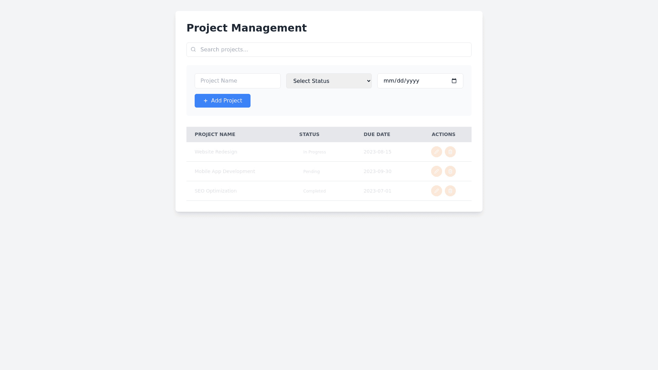Click the Website Redesign project name
The height and width of the screenshot is (370, 658).
[x=216, y=152]
